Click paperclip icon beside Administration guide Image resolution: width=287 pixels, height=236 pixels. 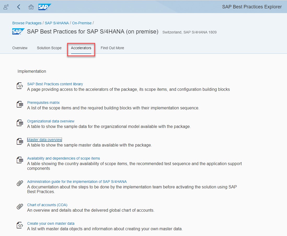pyautogui.click(x=20, y=183)
